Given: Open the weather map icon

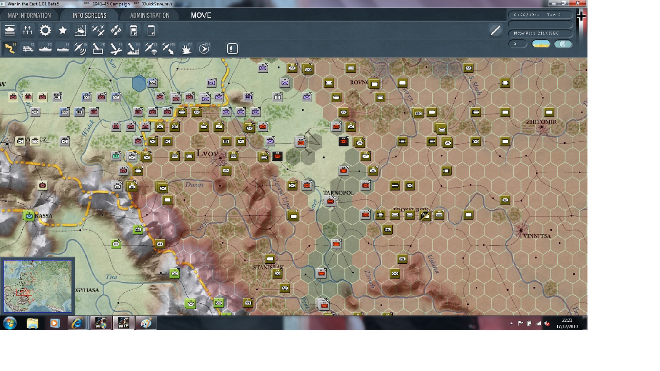Looking at the screenshot, I should pyautogui.click(x=80, y=30).
